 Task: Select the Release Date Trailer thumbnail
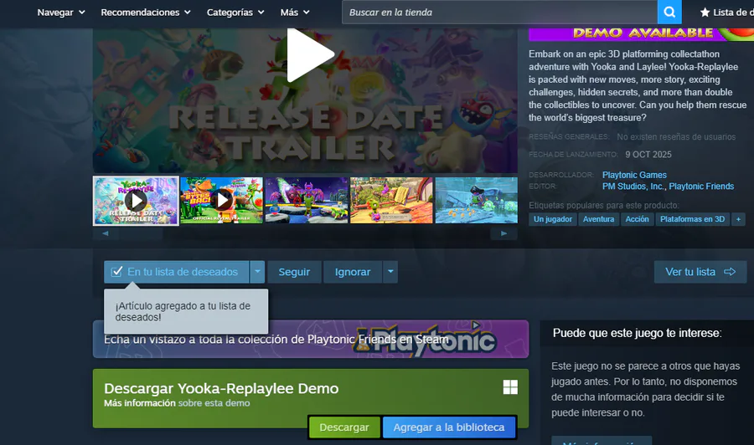pyautogui.click(x=136, y=201)
